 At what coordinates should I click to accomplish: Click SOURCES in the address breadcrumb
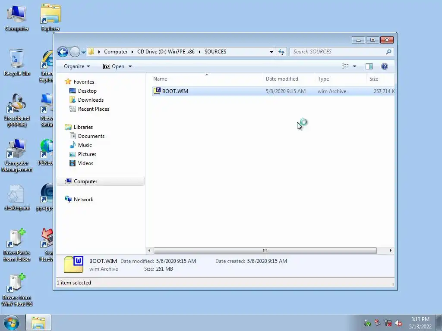(215, 52)
